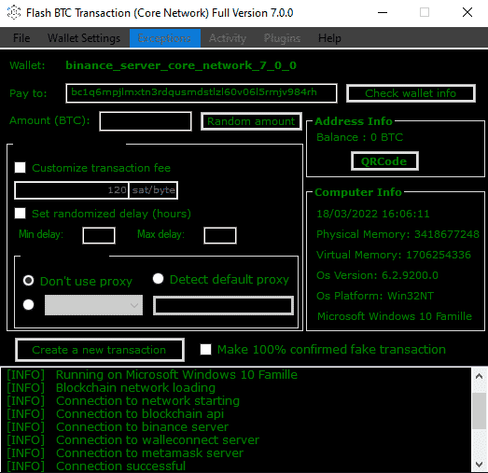Click the app icon in the title bar
Screen dimensions: 488x473
tap(14, 13)
